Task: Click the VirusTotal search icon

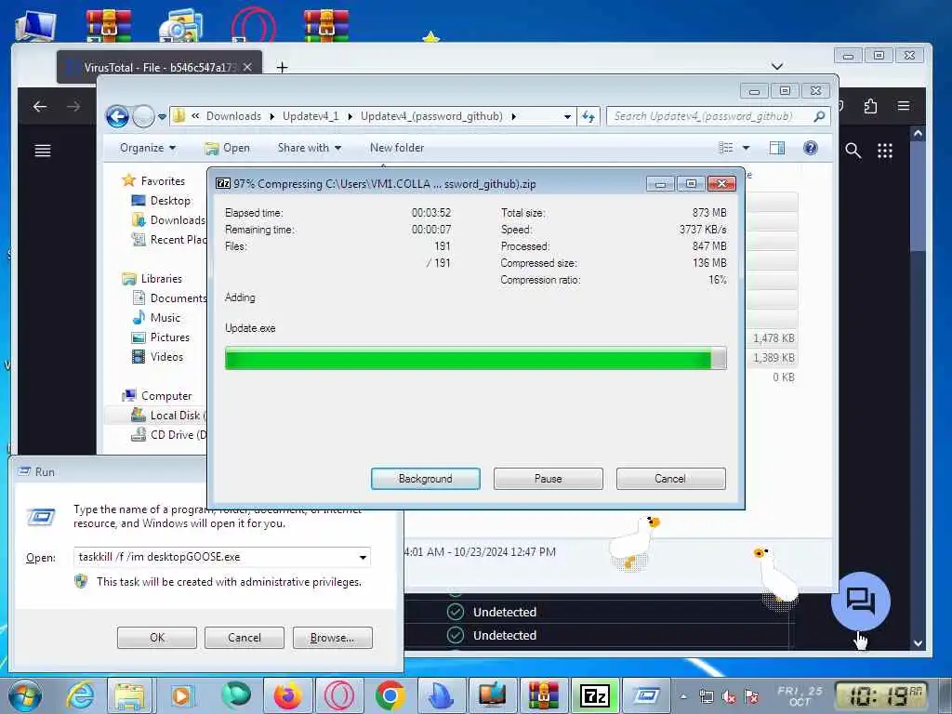Action: point(853,151)
